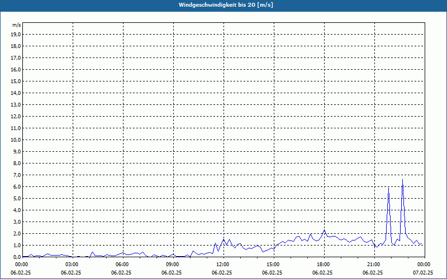Click the '5,0' y-axis value
This screenshot has width=447, height=279.
pos(17,199)
